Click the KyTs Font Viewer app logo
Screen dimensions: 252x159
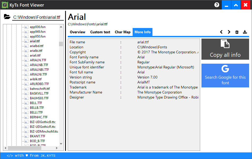pos(5,5)
